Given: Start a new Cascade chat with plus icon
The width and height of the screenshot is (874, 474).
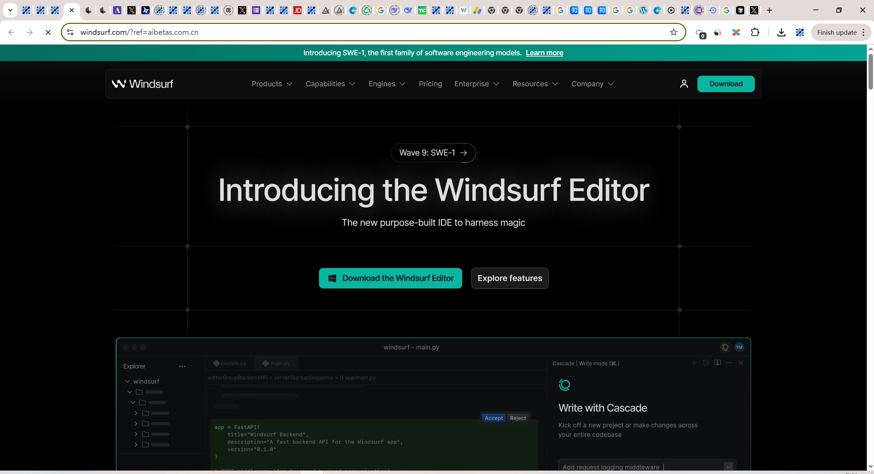Looking at the screenshot, I should (694, 363).
